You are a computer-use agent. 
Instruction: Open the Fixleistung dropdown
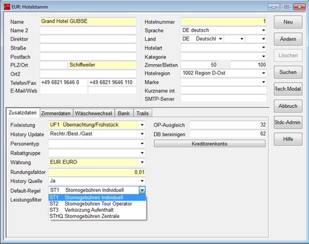click(x=142, y=125)
